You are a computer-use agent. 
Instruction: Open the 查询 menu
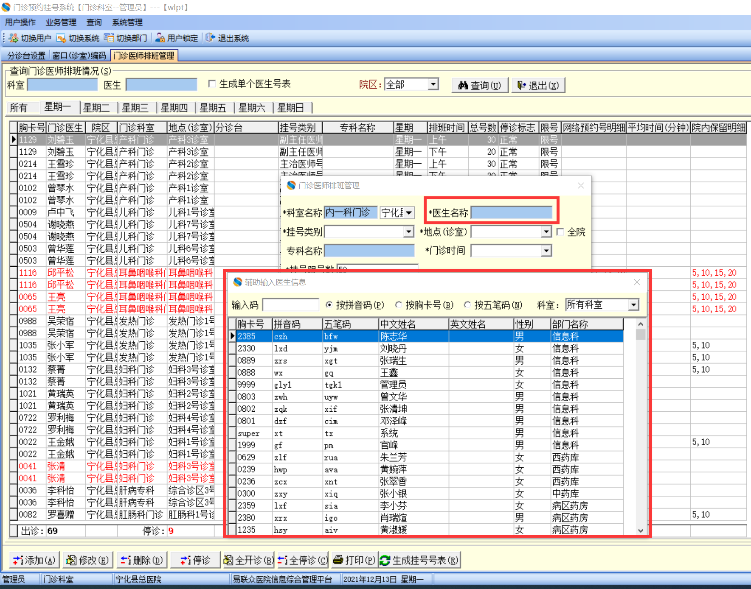click(94, 22)
